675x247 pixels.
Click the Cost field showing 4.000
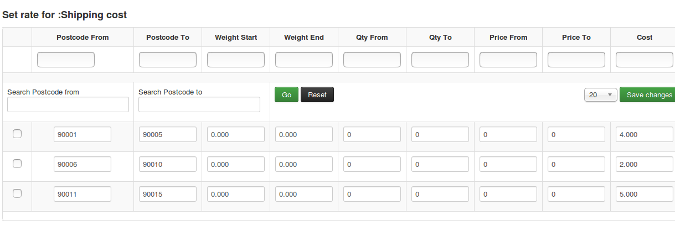[645, 134]
